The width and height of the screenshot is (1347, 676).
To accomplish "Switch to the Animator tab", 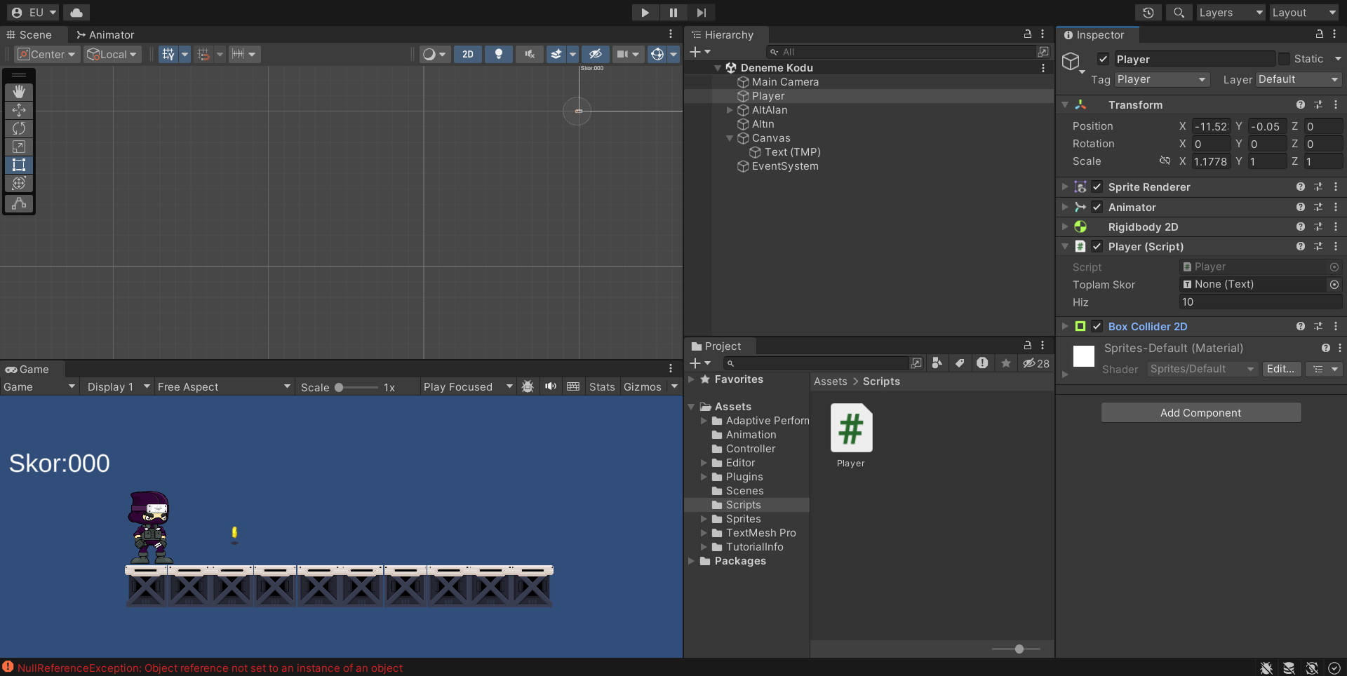I will coord(105,34).
